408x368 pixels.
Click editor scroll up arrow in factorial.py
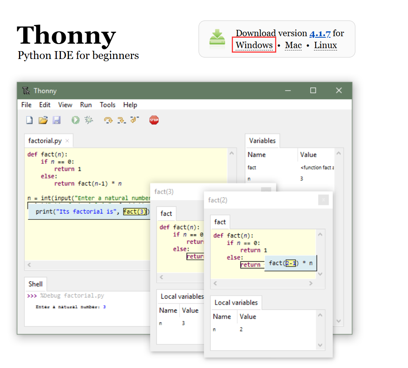pyautogui.click(x=231, y=153)
